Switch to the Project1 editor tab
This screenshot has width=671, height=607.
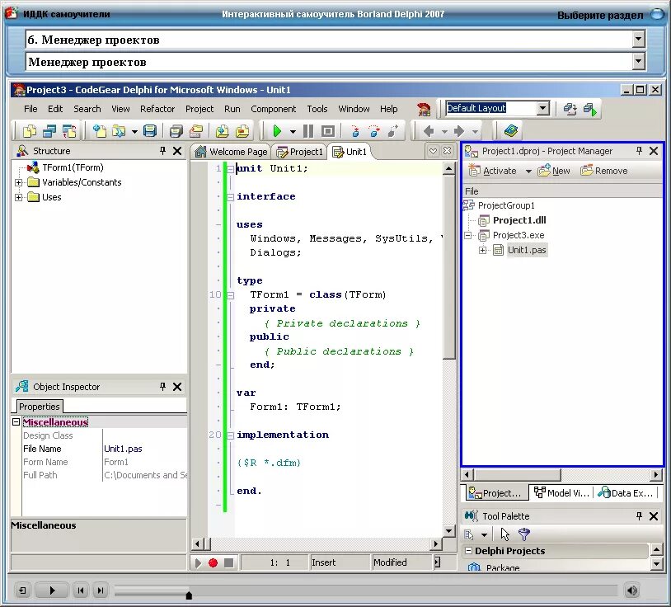tap(299, 152)
